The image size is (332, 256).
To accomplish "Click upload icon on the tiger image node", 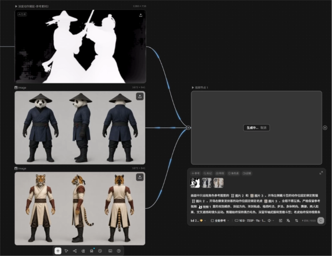I will click(x=140, y=177).
